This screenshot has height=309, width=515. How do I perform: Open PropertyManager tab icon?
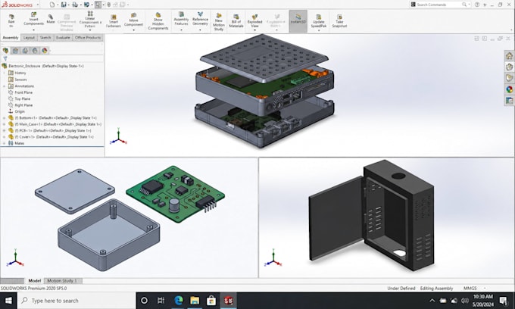(x=15, y=50)
